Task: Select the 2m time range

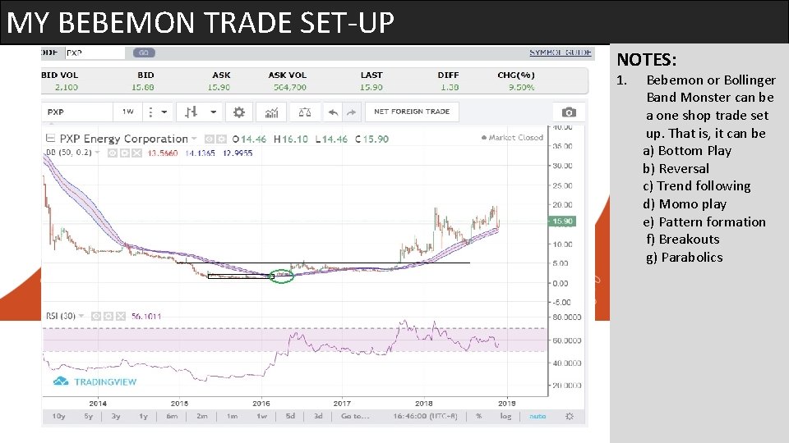Action: pos(202,417)
